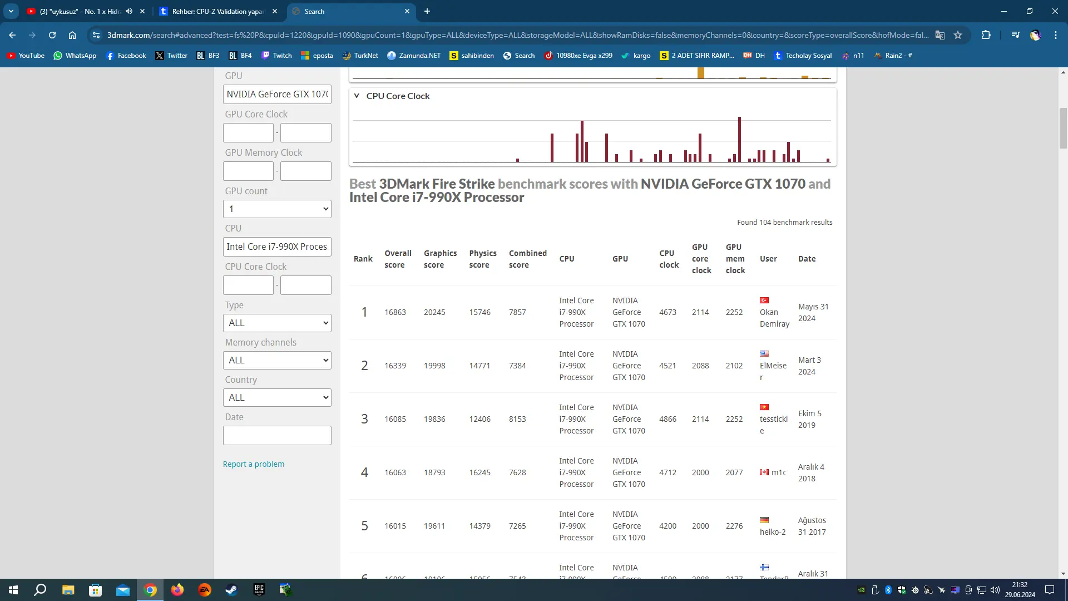The height and width of the screenshot is (601, 1068).
Task: Open the 10980xe Evga x299 bookmark
Action: click(578, 56)
